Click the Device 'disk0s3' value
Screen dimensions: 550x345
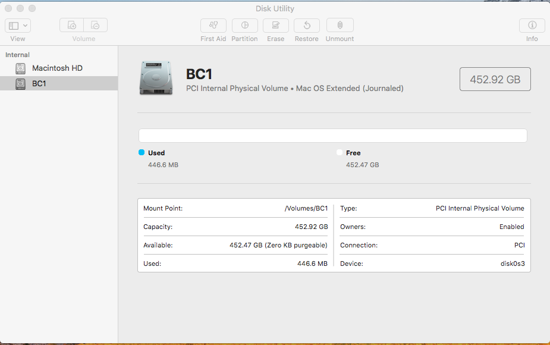coord(513,264)
